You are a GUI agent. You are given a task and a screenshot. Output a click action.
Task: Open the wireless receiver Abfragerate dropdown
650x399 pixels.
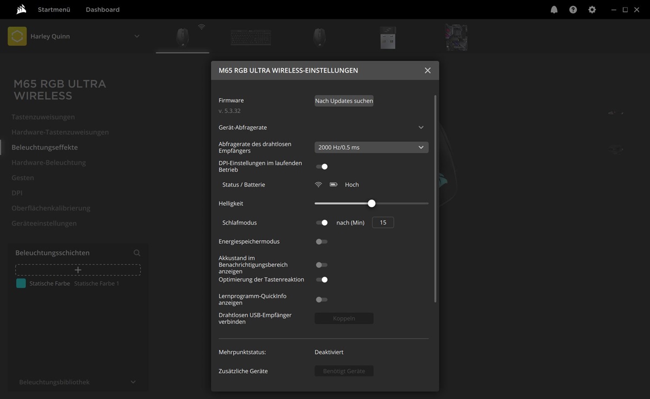coord(371,147)
